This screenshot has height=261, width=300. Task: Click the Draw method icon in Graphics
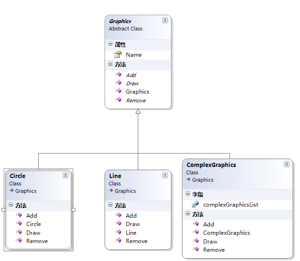pos(118,83)
